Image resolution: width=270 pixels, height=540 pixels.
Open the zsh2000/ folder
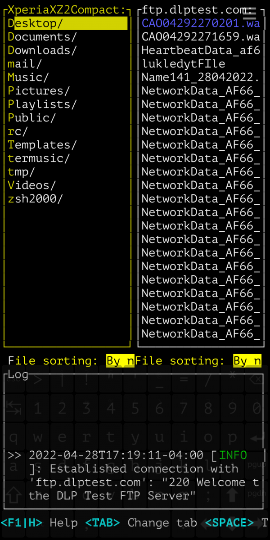pyautogui.click(x=35, y=199)
